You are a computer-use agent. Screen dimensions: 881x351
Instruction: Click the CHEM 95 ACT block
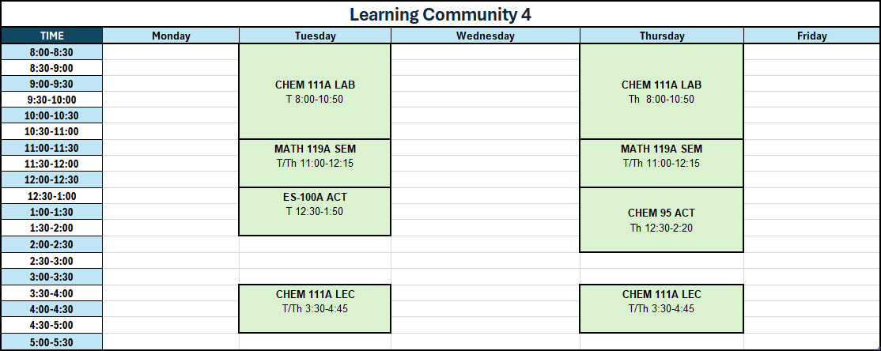pos(662,220)
